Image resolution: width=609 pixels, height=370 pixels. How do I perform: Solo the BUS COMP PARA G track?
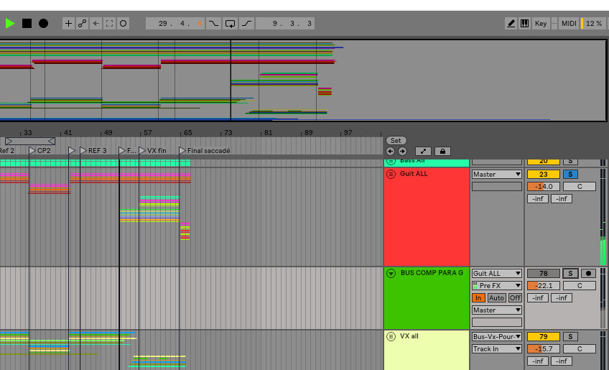[570, 273]
